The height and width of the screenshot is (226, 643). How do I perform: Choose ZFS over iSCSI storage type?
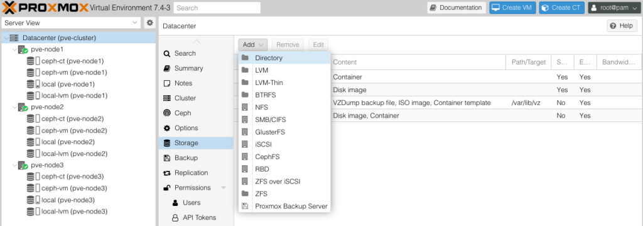click(284, 181)
